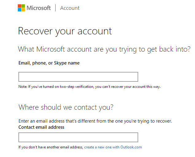Click the blue square of the Microsoft logo
The image size is (195, 157).
tap(19, 10)
